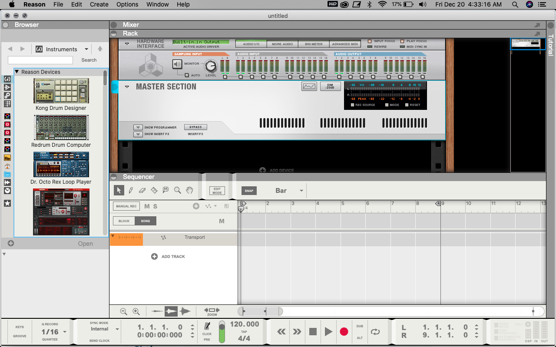
Task: Fold the Hardware Interface device
Action: 127,43
